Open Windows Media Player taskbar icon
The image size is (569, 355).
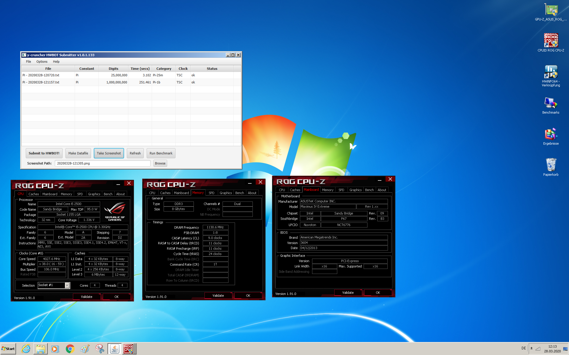[x=55, y=349]
